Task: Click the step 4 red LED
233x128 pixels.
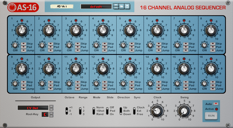Action: [103, 20]
